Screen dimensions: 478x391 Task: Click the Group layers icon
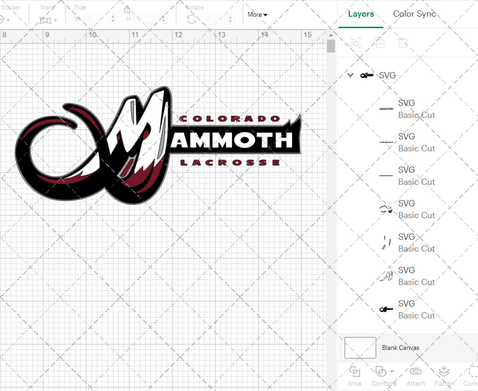coord(355,42)
